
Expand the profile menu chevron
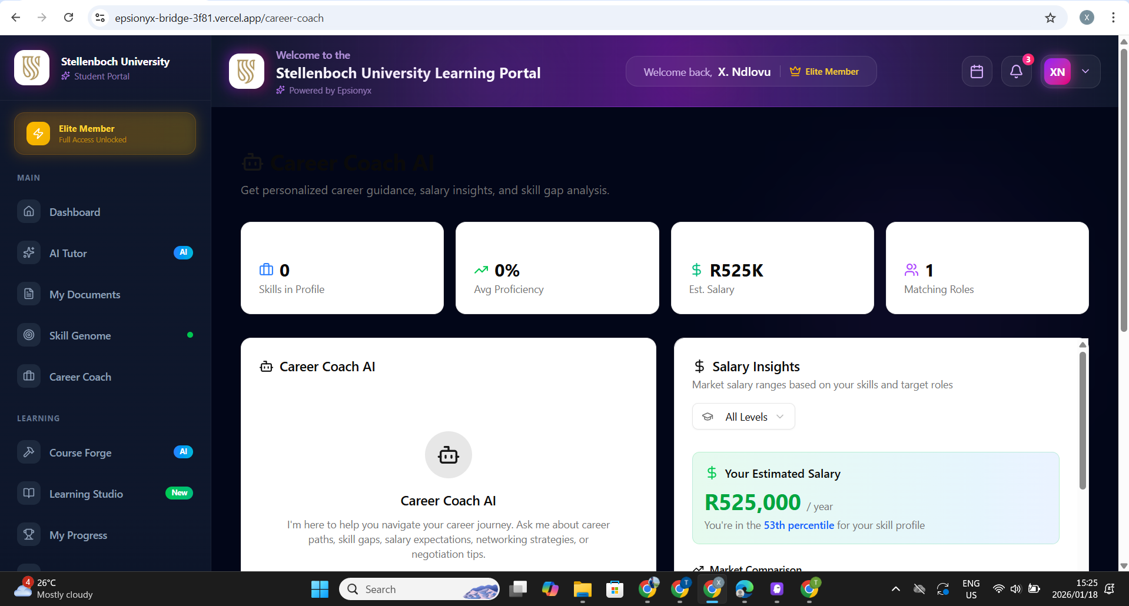tap(1085, 71)
